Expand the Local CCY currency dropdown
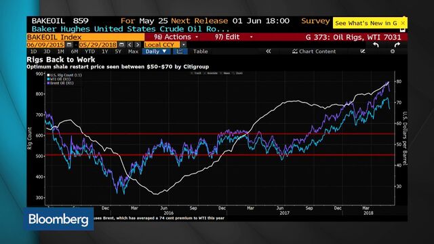This screenshot has width=434, height=244. [184, 45]
